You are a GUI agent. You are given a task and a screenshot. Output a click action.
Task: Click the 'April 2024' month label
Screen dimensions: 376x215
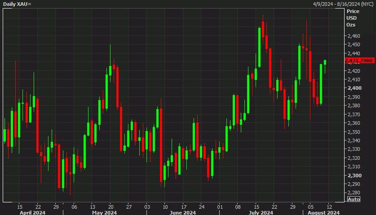click(x=32, y=213)
